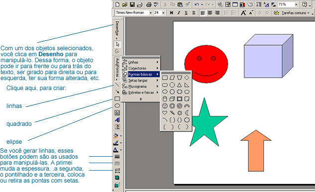This screenshot has height=192, width=315.
Task: Insert clip art from drawing toolbar
Action: [x=117, y=127]
